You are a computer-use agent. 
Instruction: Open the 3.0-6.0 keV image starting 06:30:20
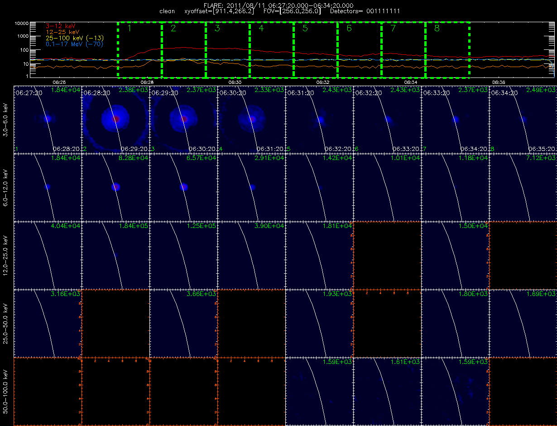[x=251, y=119]
